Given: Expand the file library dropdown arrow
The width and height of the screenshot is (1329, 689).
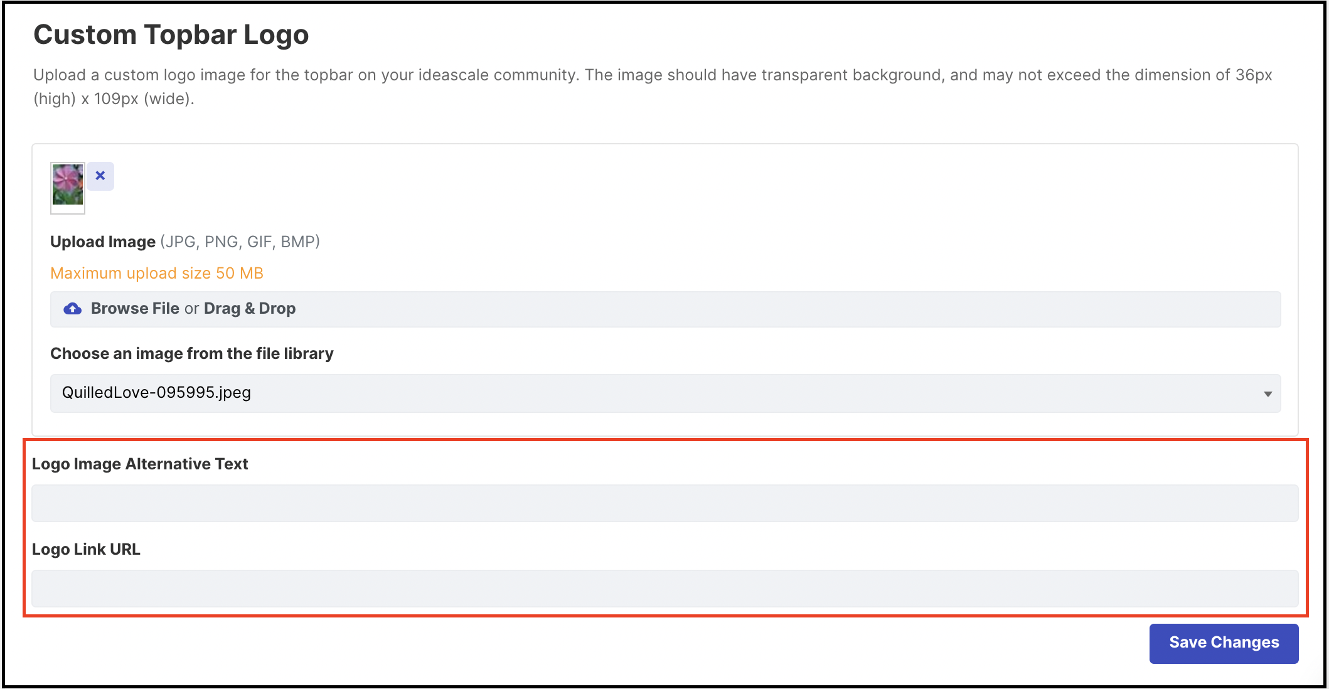Looking at the screenshot, I should [1268, 394].
